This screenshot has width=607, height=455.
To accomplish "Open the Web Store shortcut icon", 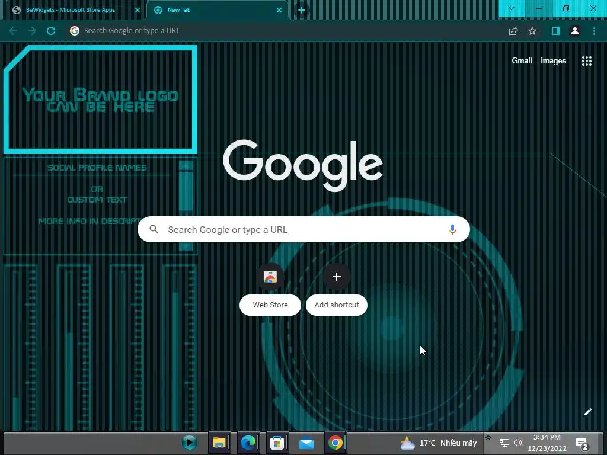I will coord(270,277).
